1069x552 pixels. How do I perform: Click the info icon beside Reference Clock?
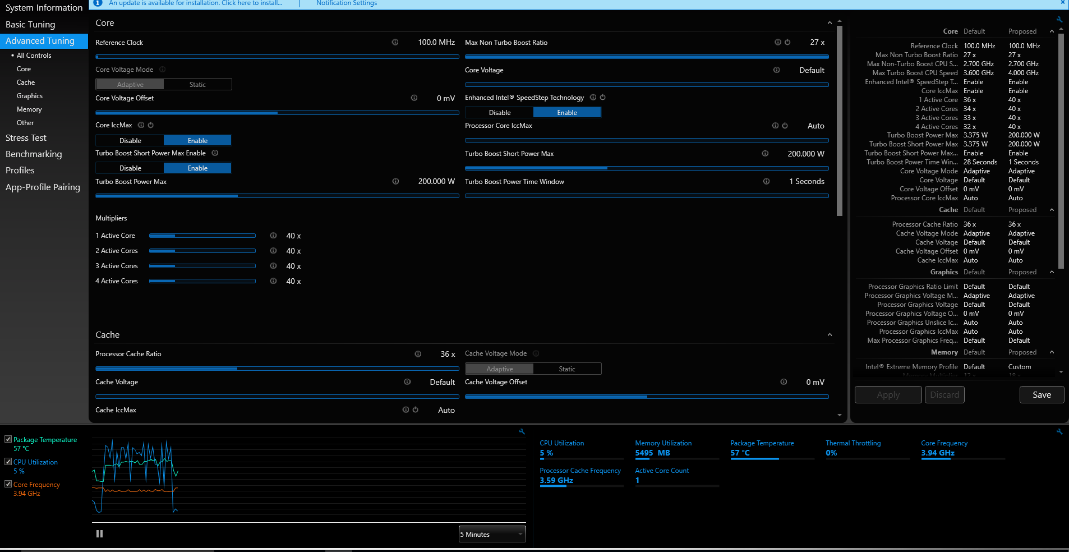pos(395,43)
